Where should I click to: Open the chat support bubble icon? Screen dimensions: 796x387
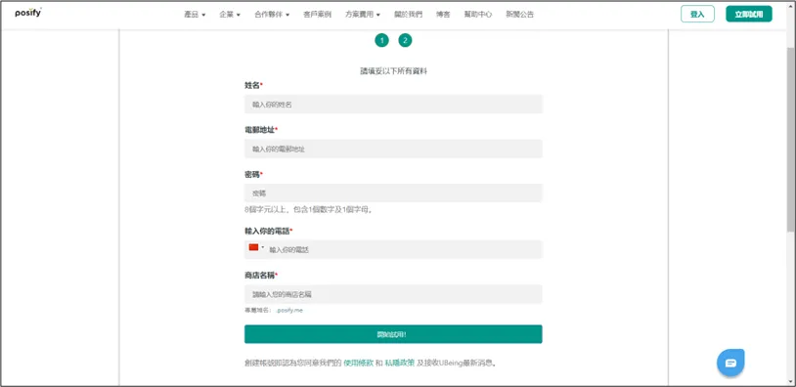pyautogui.click(x=730, y=363)
